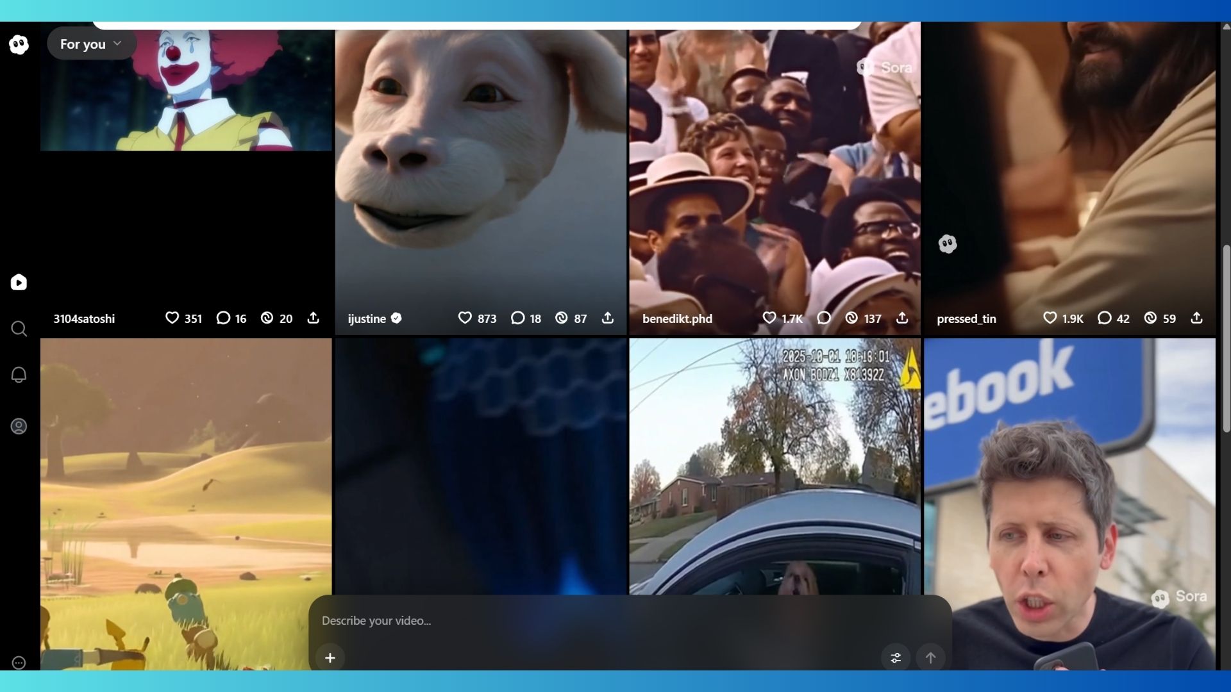1231x692 pixels.
Task: Click the Sora logo in sidebar
Action: click(x=19, y=44)
